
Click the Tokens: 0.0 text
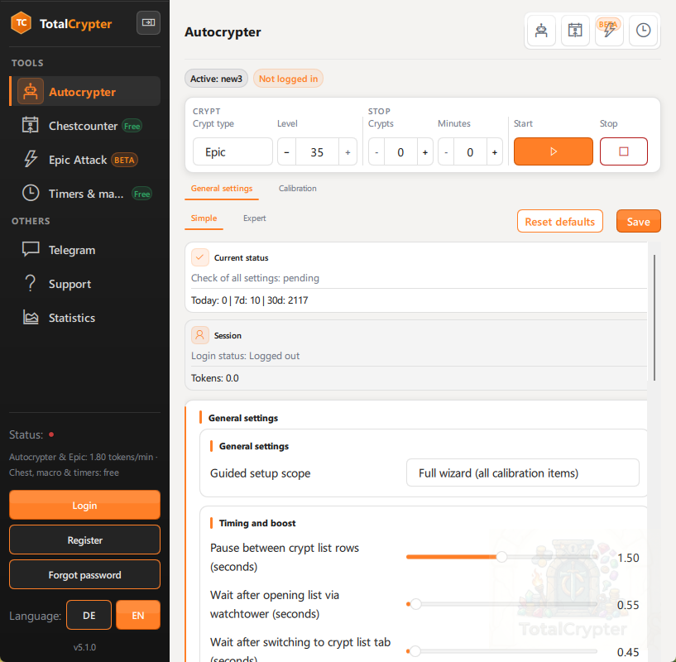[x=214, y=378]
